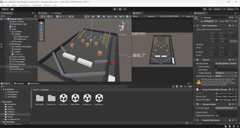Click the Pause button
This screenshot has width=240, height=128.
click(x=120, y=9)
